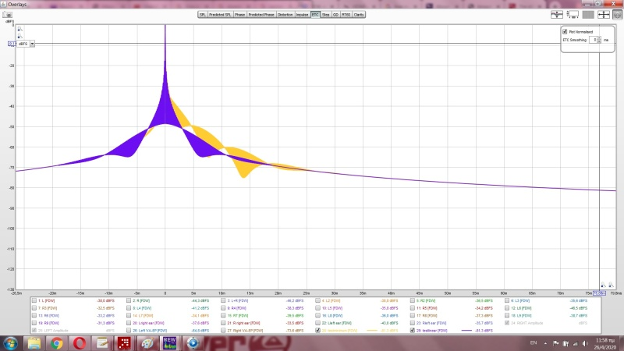Click the Google Chrome taskbar icon

[x=58, y=342]
